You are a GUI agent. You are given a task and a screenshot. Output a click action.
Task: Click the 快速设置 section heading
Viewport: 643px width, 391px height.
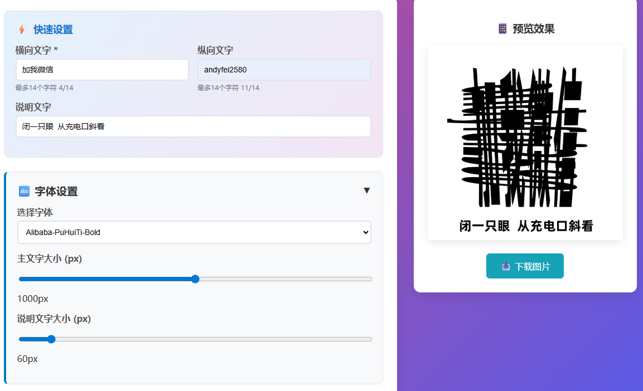coord(53,30)
